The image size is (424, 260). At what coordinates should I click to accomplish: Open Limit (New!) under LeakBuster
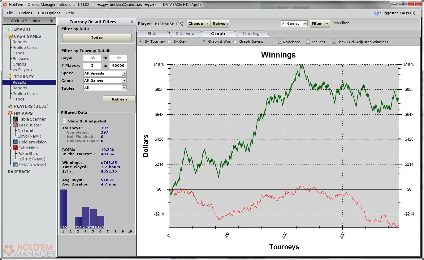29,136
